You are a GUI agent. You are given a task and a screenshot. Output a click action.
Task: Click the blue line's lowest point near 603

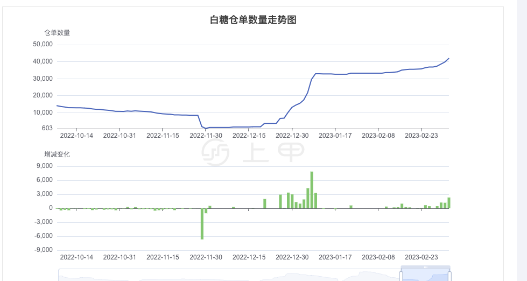point(206,128)
